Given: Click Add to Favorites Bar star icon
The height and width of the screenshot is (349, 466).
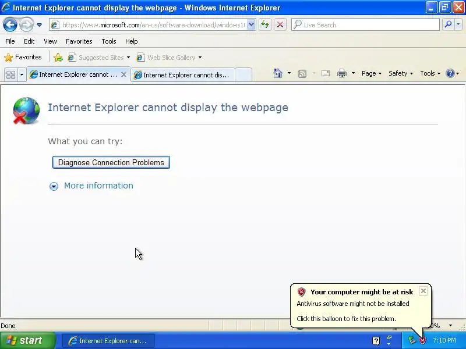Looking at the screenshot, I should 58,57.
